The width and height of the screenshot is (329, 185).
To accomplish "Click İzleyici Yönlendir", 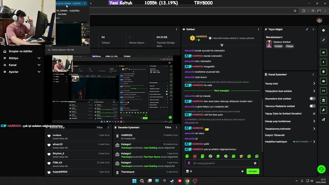I will 275,135.
